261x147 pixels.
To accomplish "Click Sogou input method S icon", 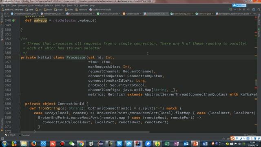I will click(x=232, y=138).
